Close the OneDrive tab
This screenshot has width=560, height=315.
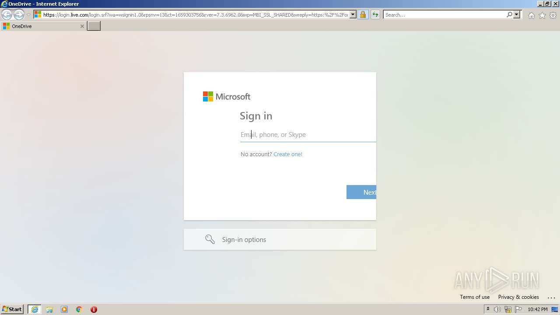coord(82,26)
